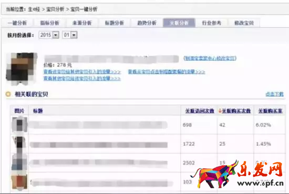The width and height of the screenshot is (289, 194).
Task: Open the year dropdown showing 2015
Action: coord(49,35)
